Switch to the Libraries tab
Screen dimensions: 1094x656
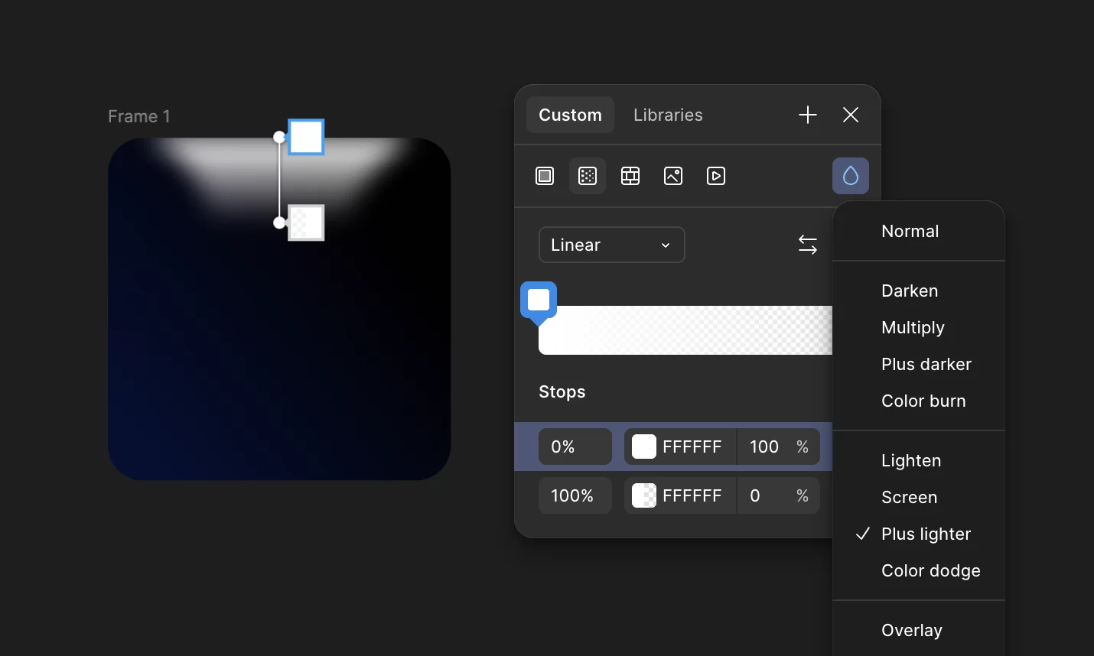[668, 115]
